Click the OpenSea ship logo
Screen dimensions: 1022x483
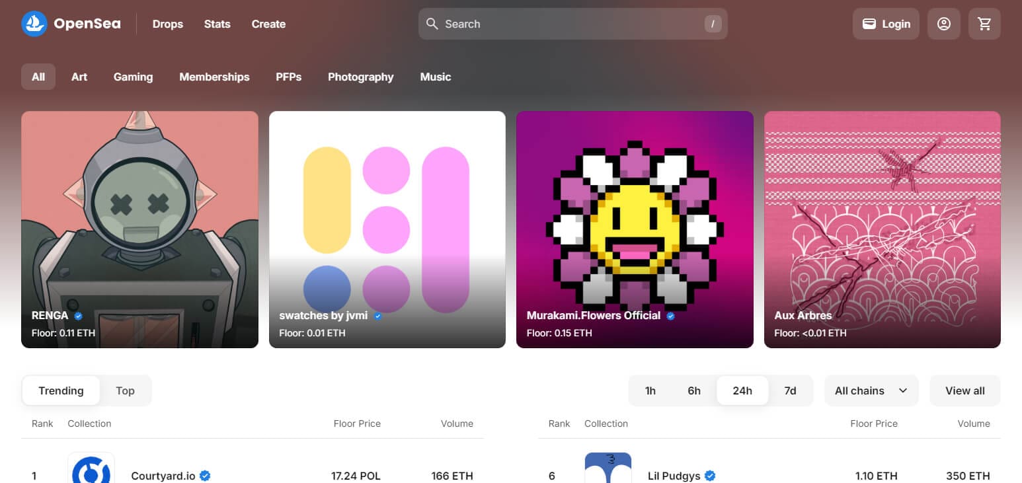pyautogui.click(x=34, y=24)
